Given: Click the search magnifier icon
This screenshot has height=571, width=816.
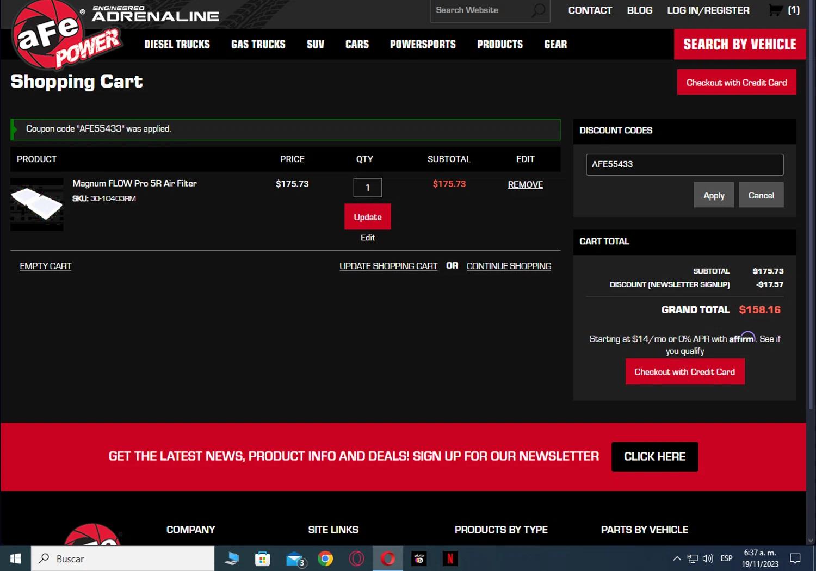Looking at the screenshot, I should coord(538,10).
